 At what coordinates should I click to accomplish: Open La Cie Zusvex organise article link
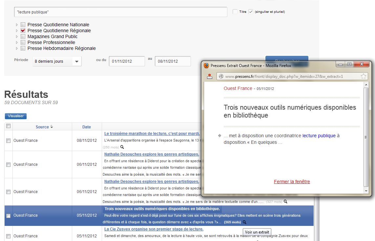pyautogui.click(x=154, y=229)
